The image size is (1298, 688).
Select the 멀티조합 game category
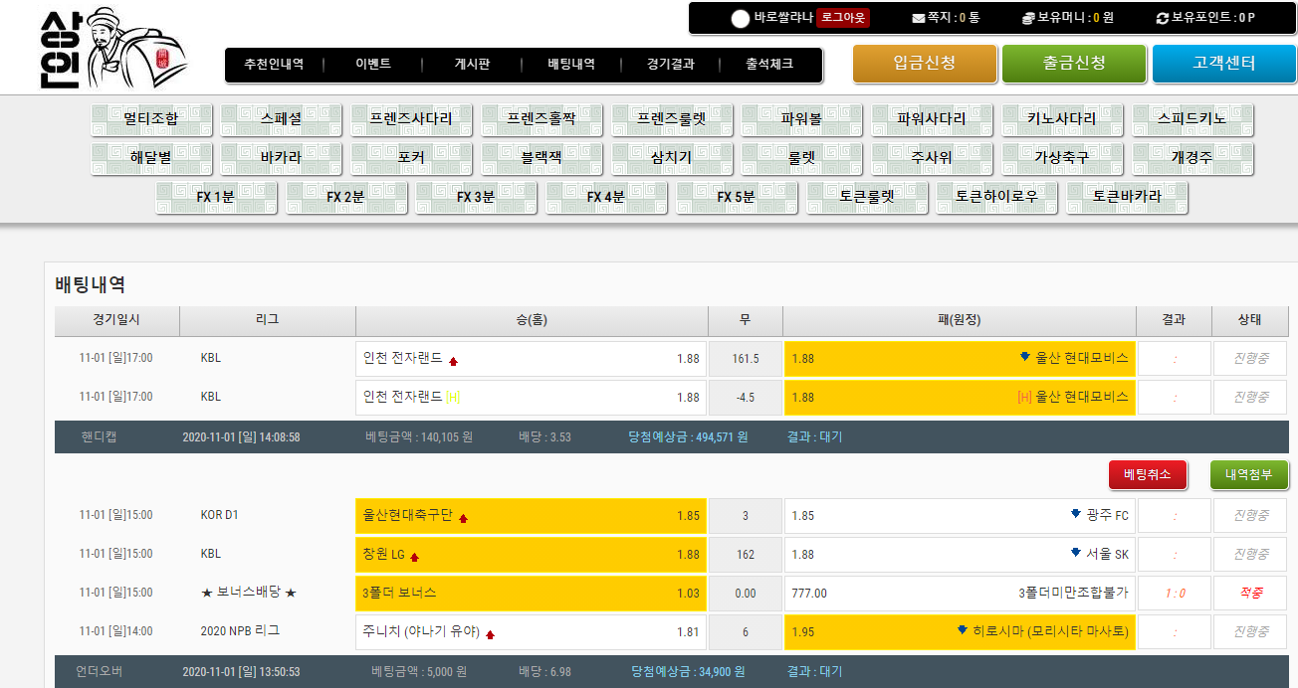(151, 119)
